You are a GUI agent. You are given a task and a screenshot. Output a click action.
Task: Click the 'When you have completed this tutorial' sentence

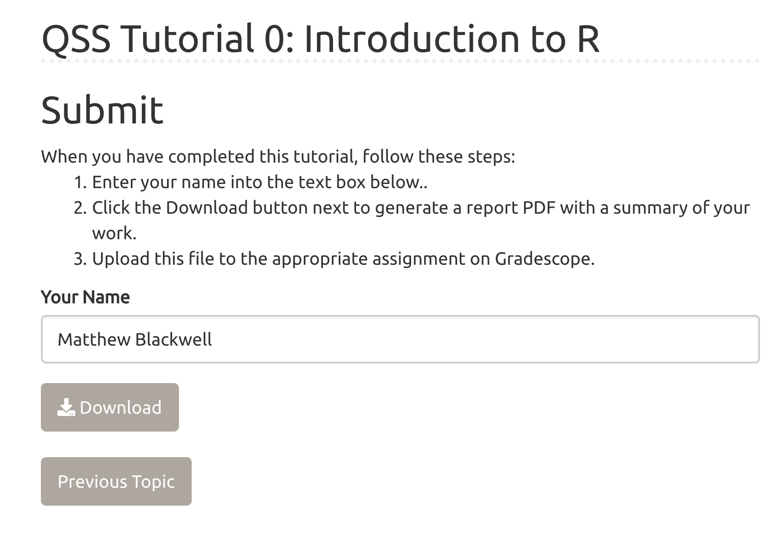(278, 157)
